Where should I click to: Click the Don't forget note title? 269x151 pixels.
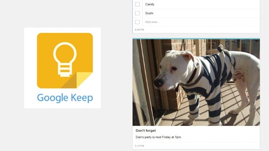coord(146,130)
